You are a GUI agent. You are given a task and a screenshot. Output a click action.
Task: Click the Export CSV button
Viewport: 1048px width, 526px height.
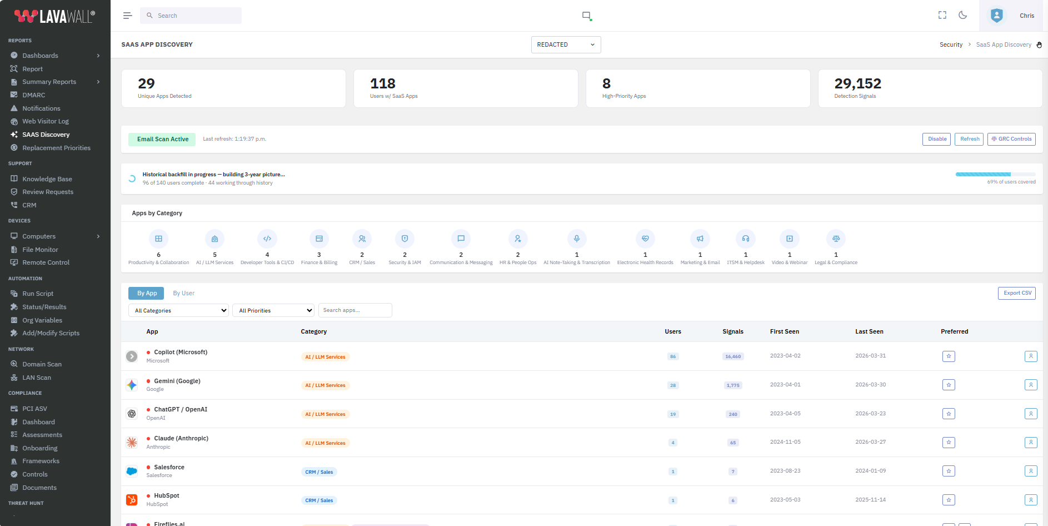[x=1016, y=292]
